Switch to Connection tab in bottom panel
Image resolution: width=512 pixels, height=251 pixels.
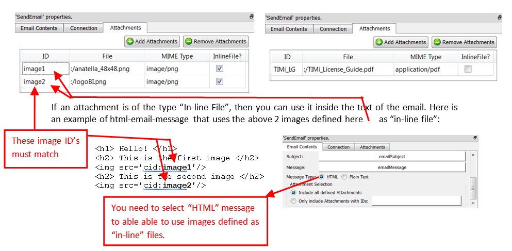338,147
